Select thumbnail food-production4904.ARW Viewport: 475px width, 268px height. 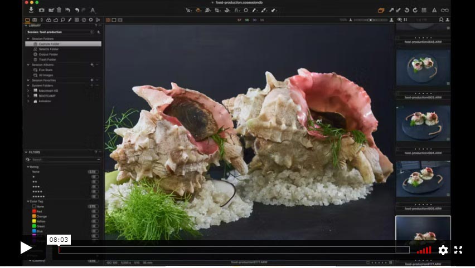pos(423,123)
